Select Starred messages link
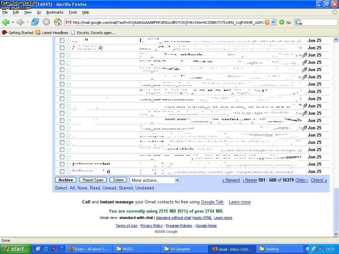339x254 pixels. point(125,188)
